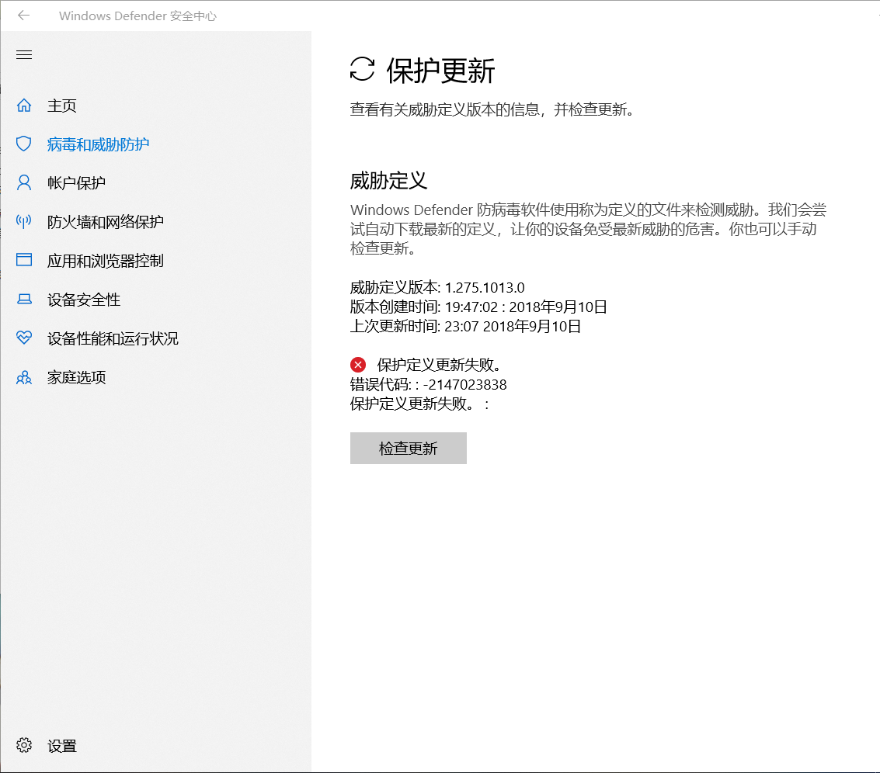Open 家庭选项 in the sidebar
The image size is (880, 773).
pos(76,377)
